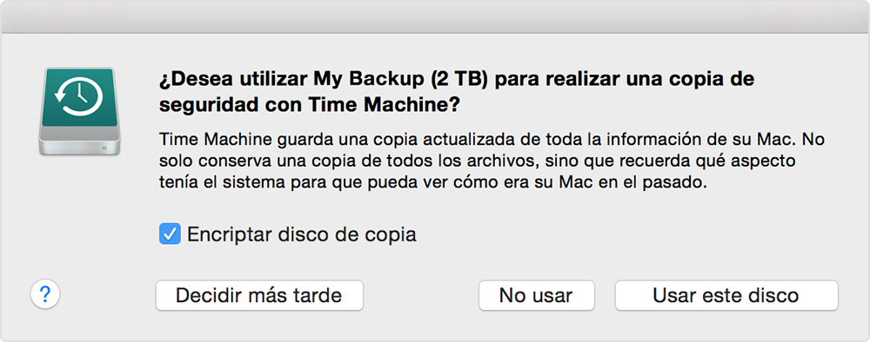The width and height of the screenshot is (870, 342).
Task: Click description line starting 'tenía el sistema'
Action: [432, 184]
